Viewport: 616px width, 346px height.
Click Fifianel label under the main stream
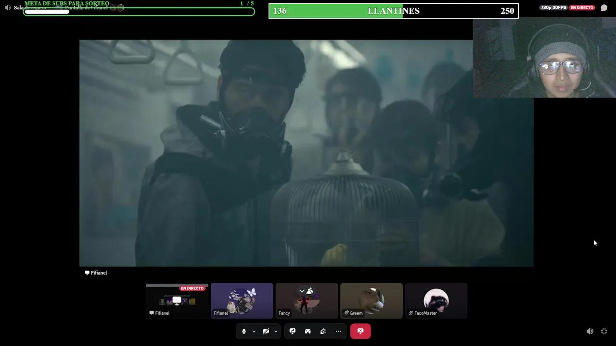coord(99,273)
